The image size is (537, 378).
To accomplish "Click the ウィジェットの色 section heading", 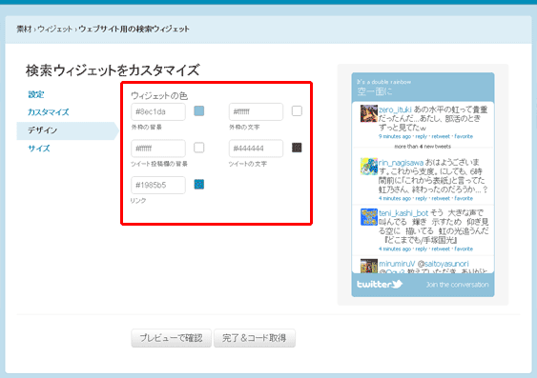I will [159, 96].
